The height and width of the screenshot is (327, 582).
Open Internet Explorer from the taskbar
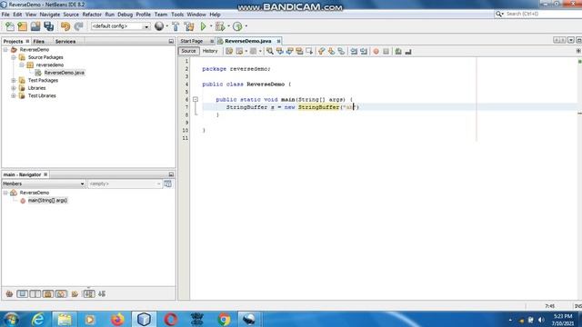38,319
